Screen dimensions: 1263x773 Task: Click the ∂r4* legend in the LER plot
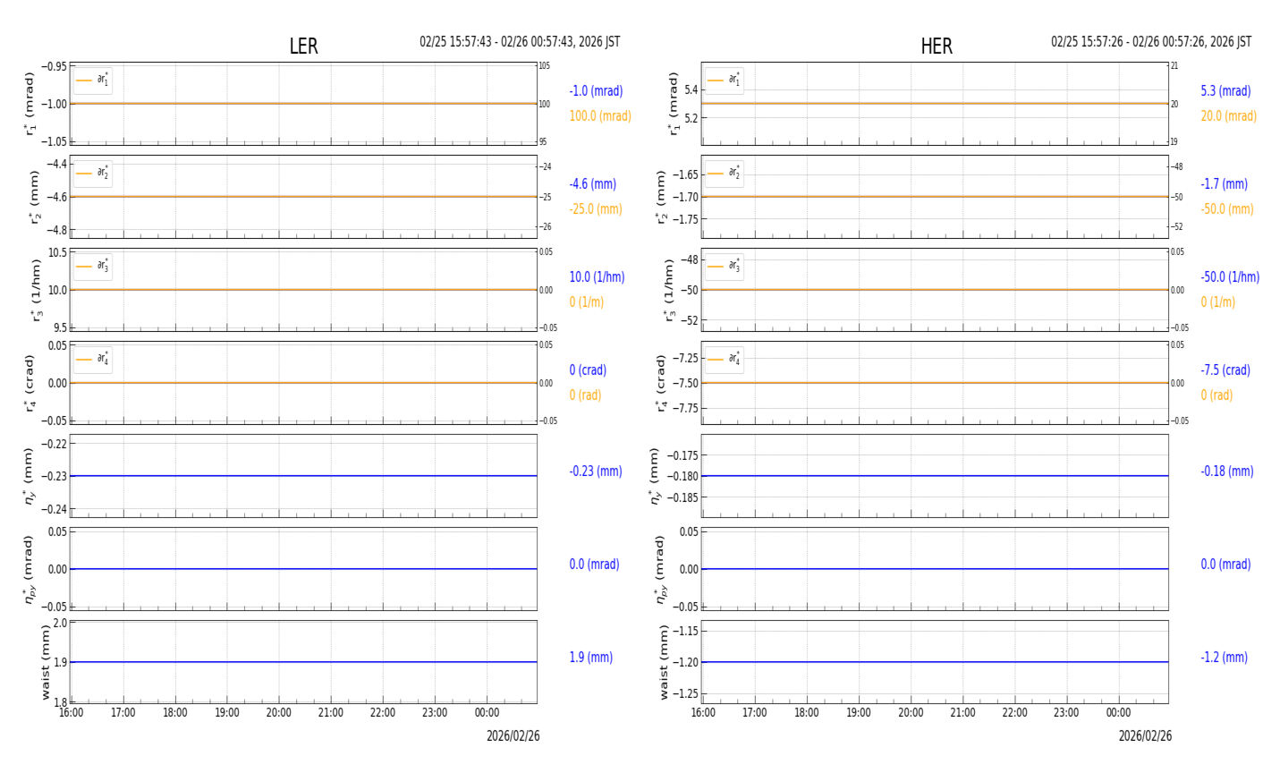[93, 360]
